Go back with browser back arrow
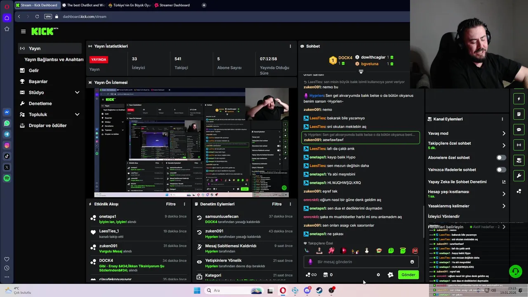Viewport: 528px width, 297px height. click(x=19, y=16)
